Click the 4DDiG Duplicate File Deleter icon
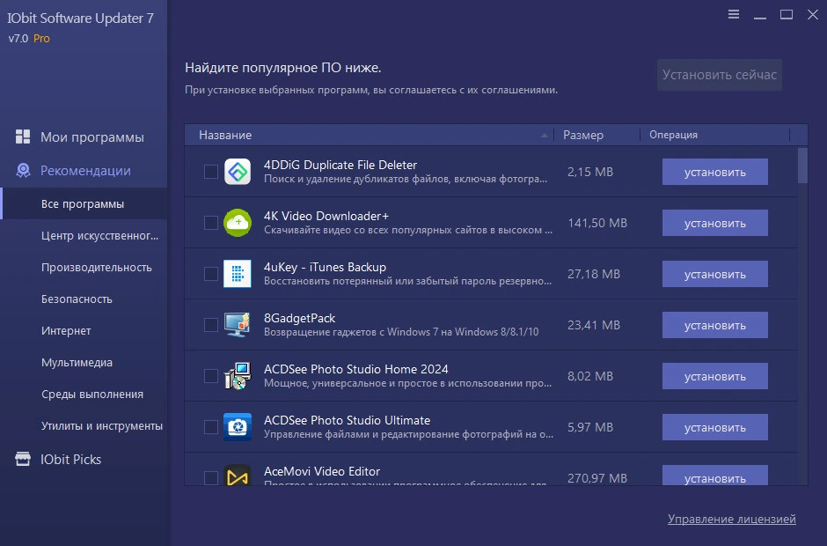Screen dimensions: 827x546 point(238,172)
